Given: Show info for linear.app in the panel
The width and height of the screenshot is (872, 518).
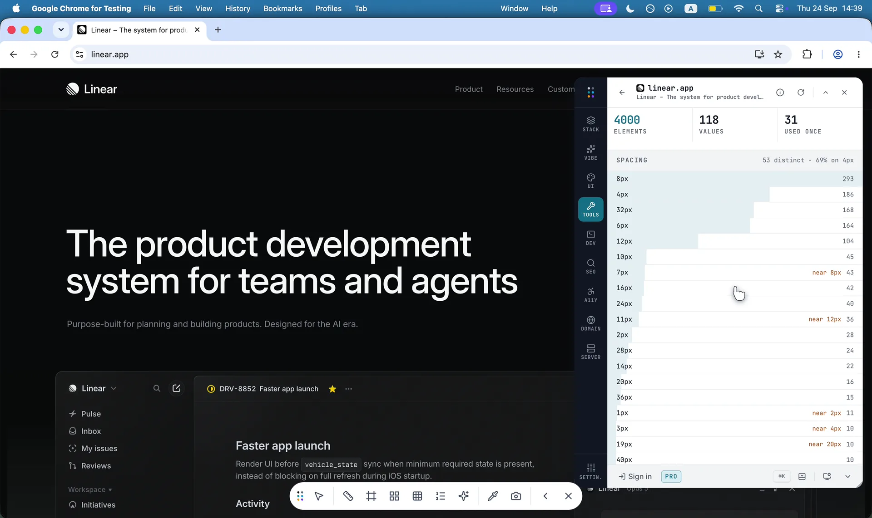Looking at the screenshot, I should point(780,93).
